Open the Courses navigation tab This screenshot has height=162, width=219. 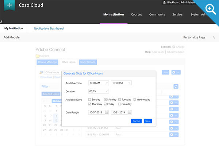coord(137,15)
